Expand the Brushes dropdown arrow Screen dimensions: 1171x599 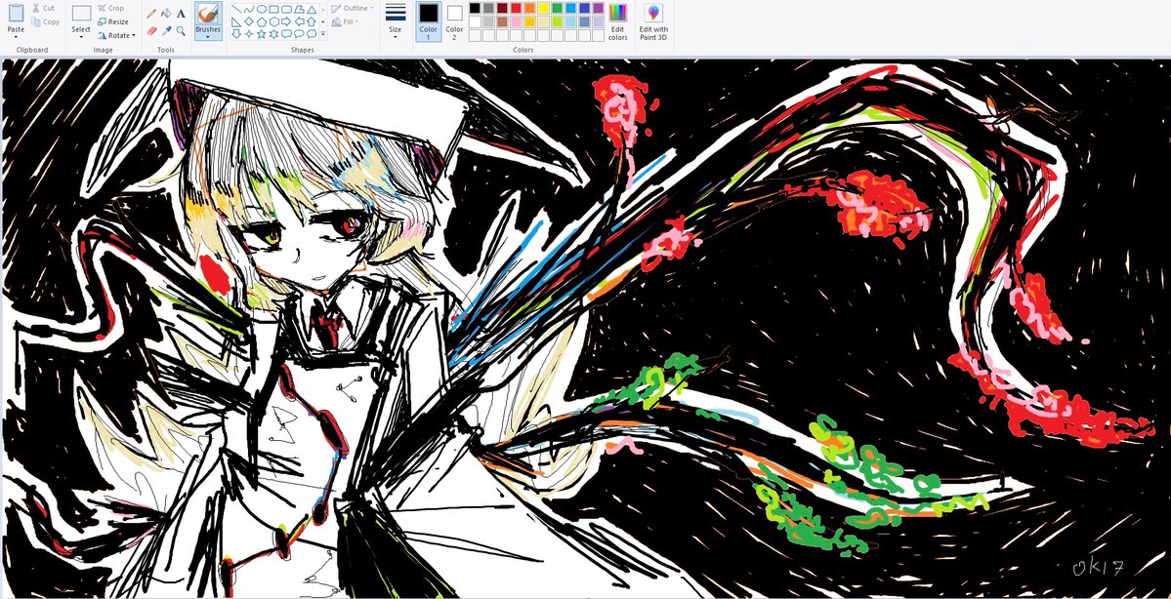[208, 36]
